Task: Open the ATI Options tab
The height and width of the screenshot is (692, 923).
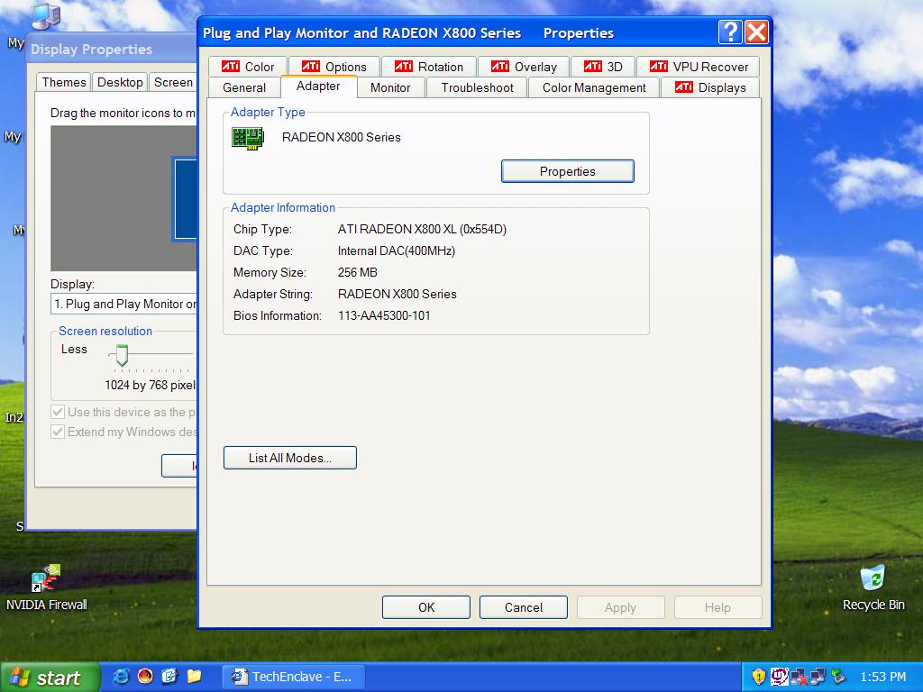Action: click(334, 67)
